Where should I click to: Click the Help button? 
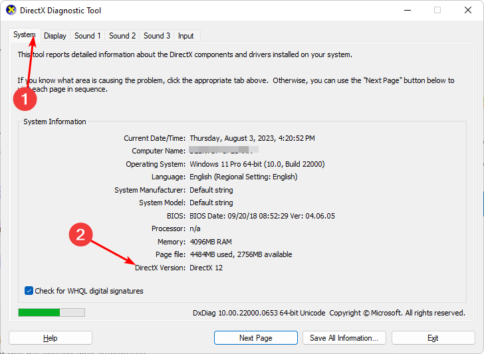click(51, 338)
